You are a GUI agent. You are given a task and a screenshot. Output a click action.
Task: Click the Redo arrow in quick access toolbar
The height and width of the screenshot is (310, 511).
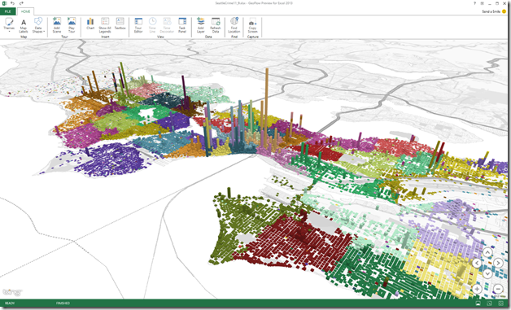pyautogui.click(x=21, y=3)
